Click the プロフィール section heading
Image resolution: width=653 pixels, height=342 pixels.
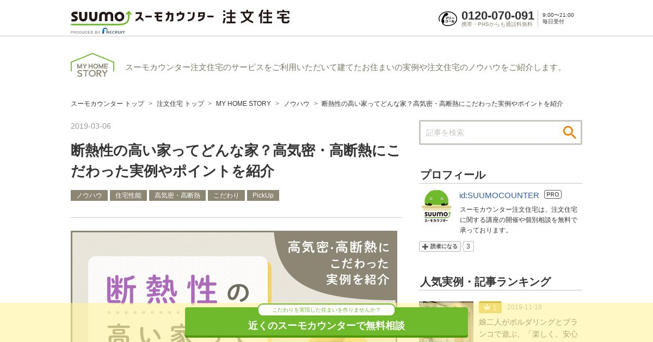tap(453, 175)
